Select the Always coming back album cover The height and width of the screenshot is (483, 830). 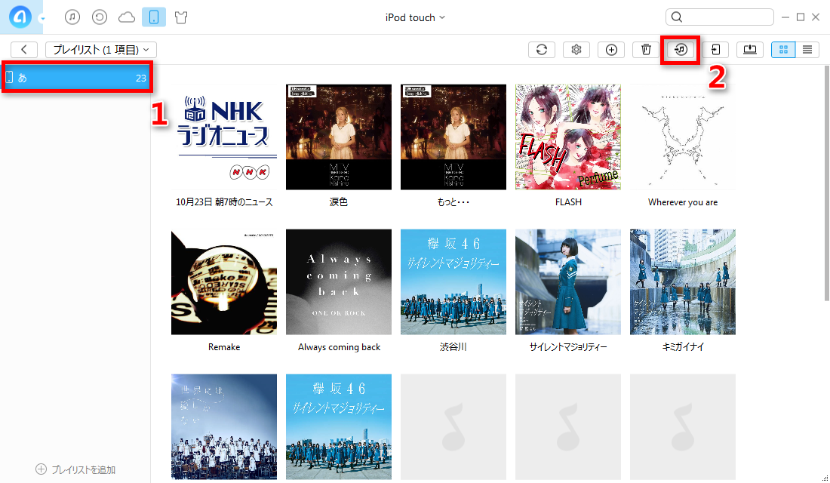(339, 281)
